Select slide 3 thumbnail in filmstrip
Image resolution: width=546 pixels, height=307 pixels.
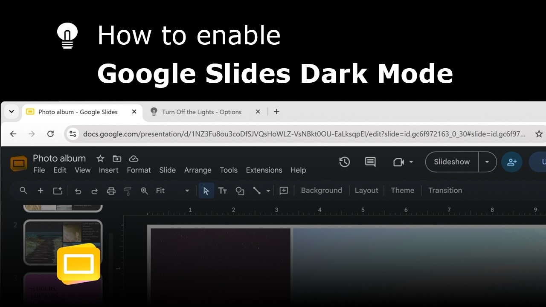[x=63, y=290]
